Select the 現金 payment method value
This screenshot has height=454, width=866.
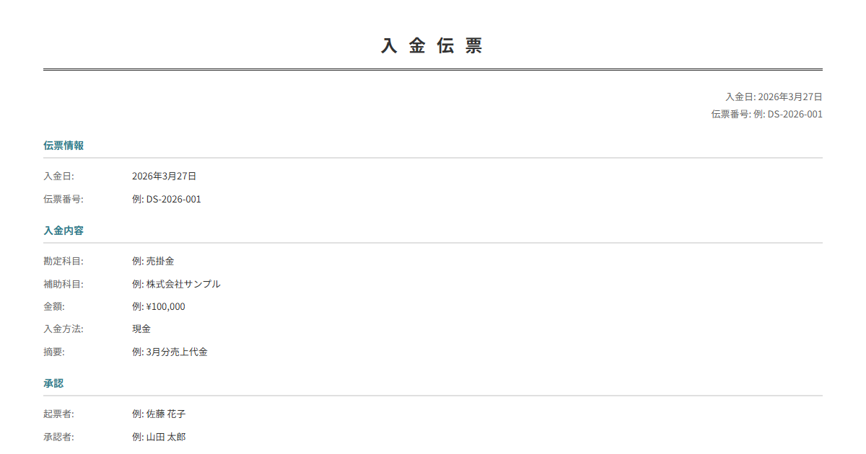141,329
